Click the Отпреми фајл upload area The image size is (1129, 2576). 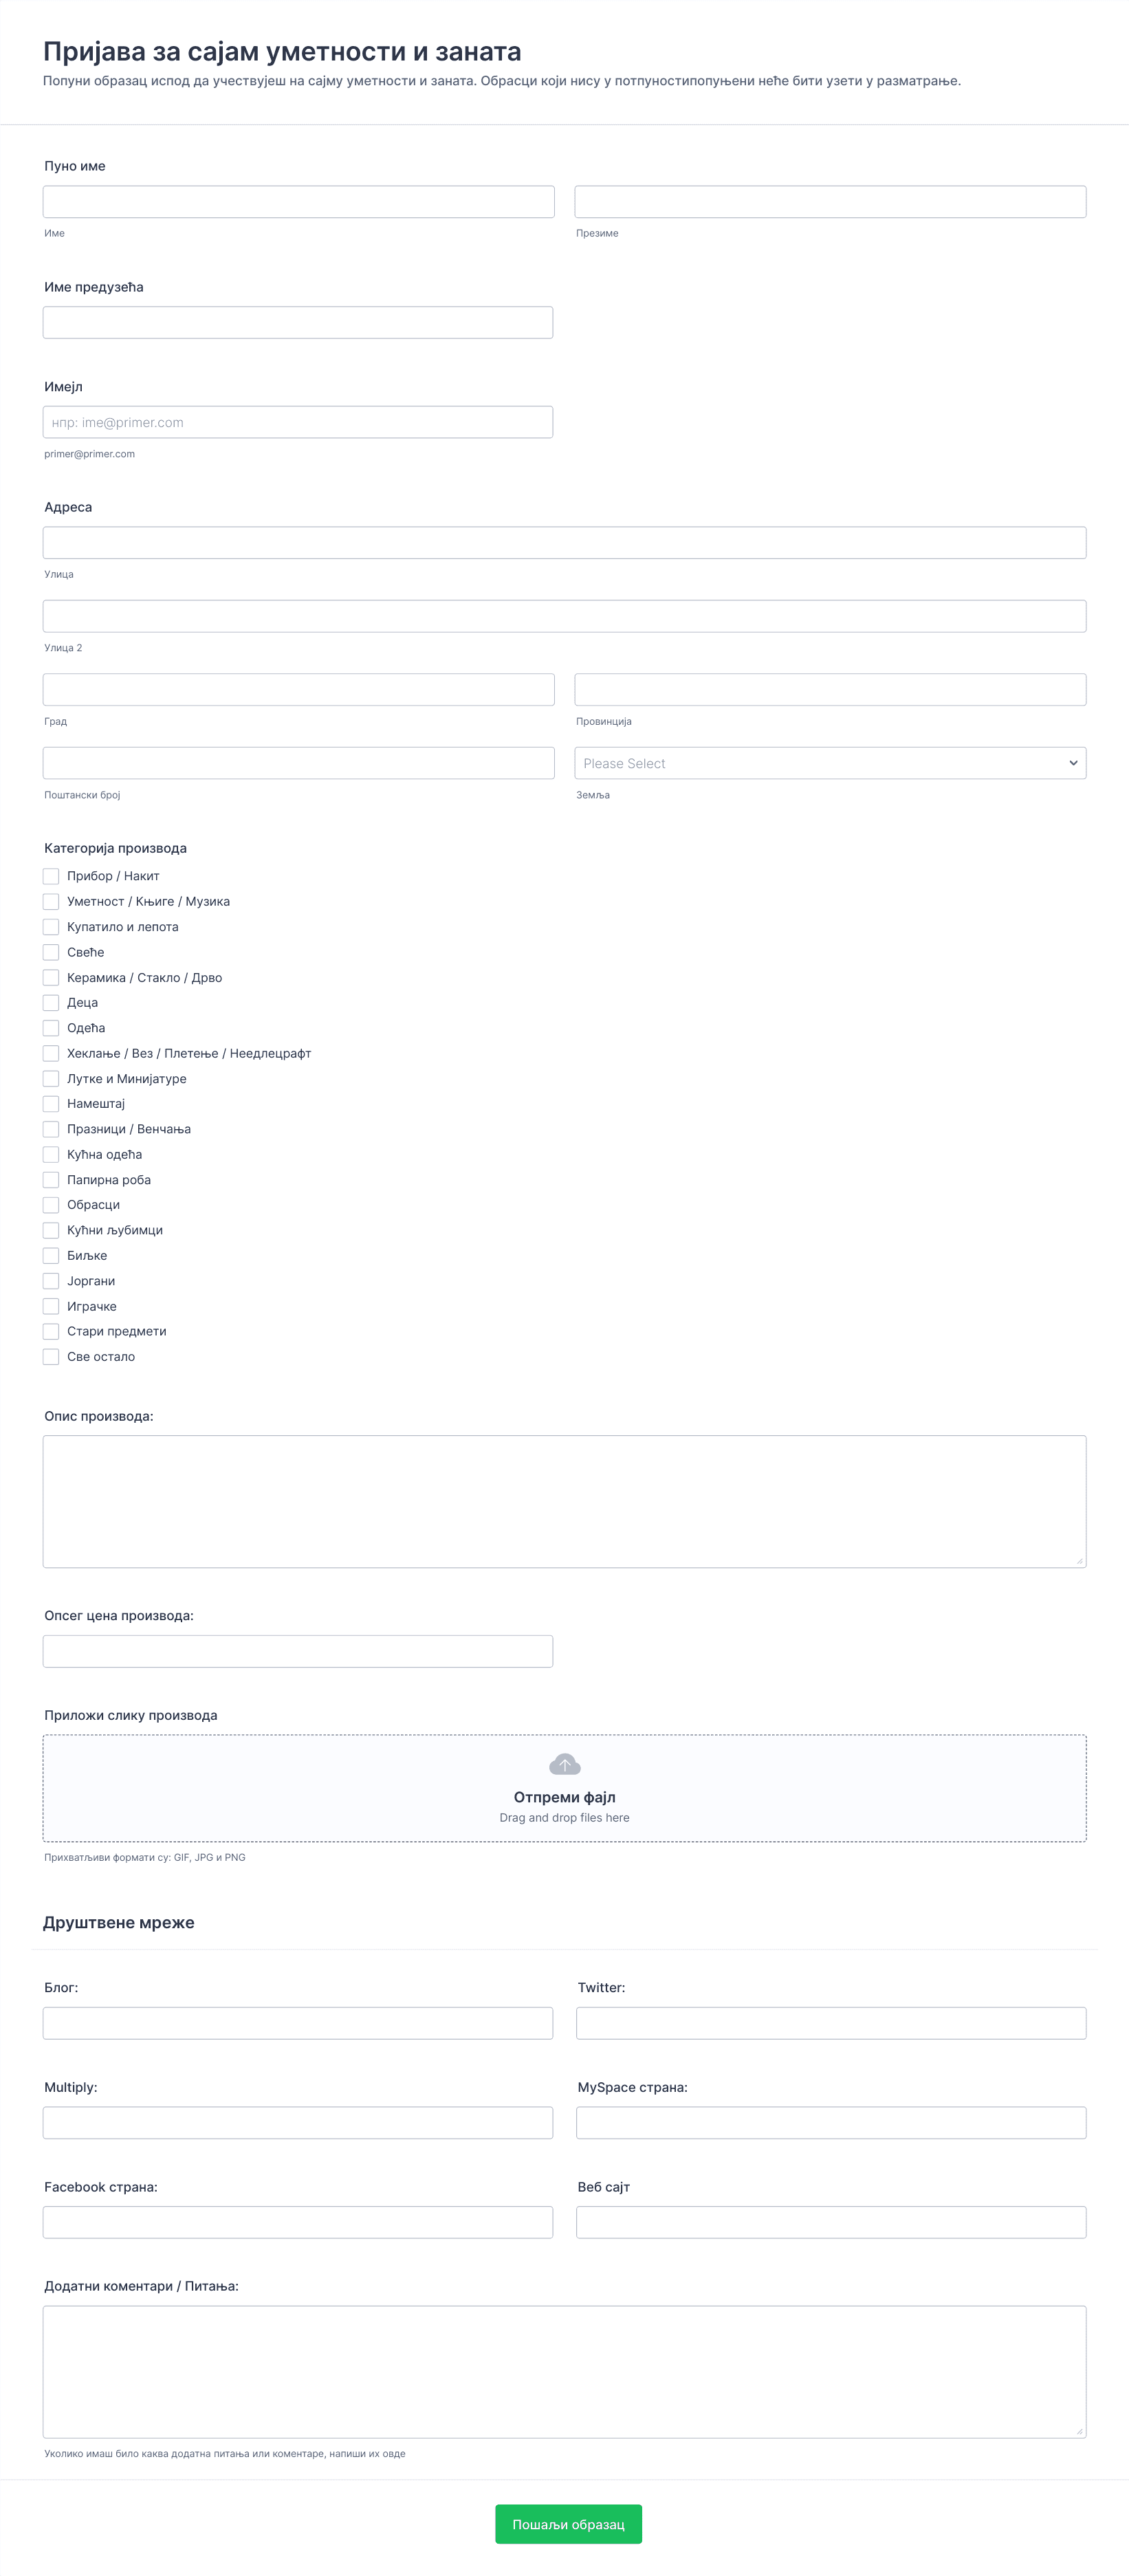[564, 1788]
